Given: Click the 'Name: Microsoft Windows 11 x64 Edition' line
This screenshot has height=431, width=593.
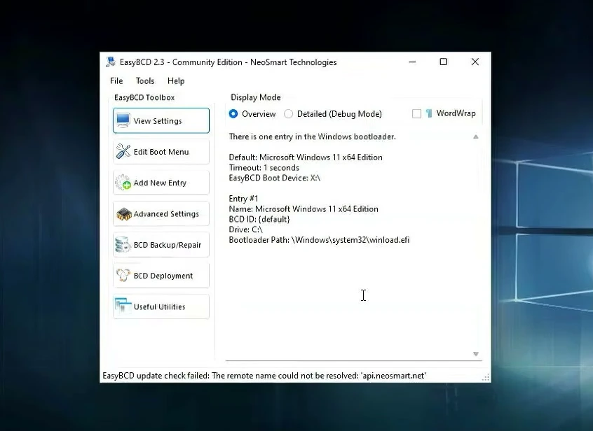Looking at the screenshot, I should pos(304,209).
